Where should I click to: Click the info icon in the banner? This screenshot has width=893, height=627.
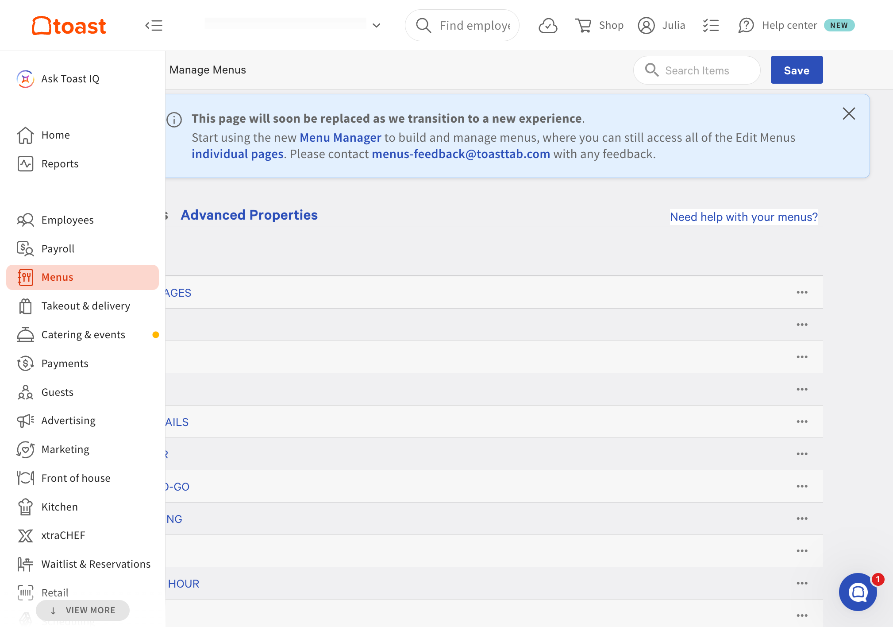coord(174,120)
